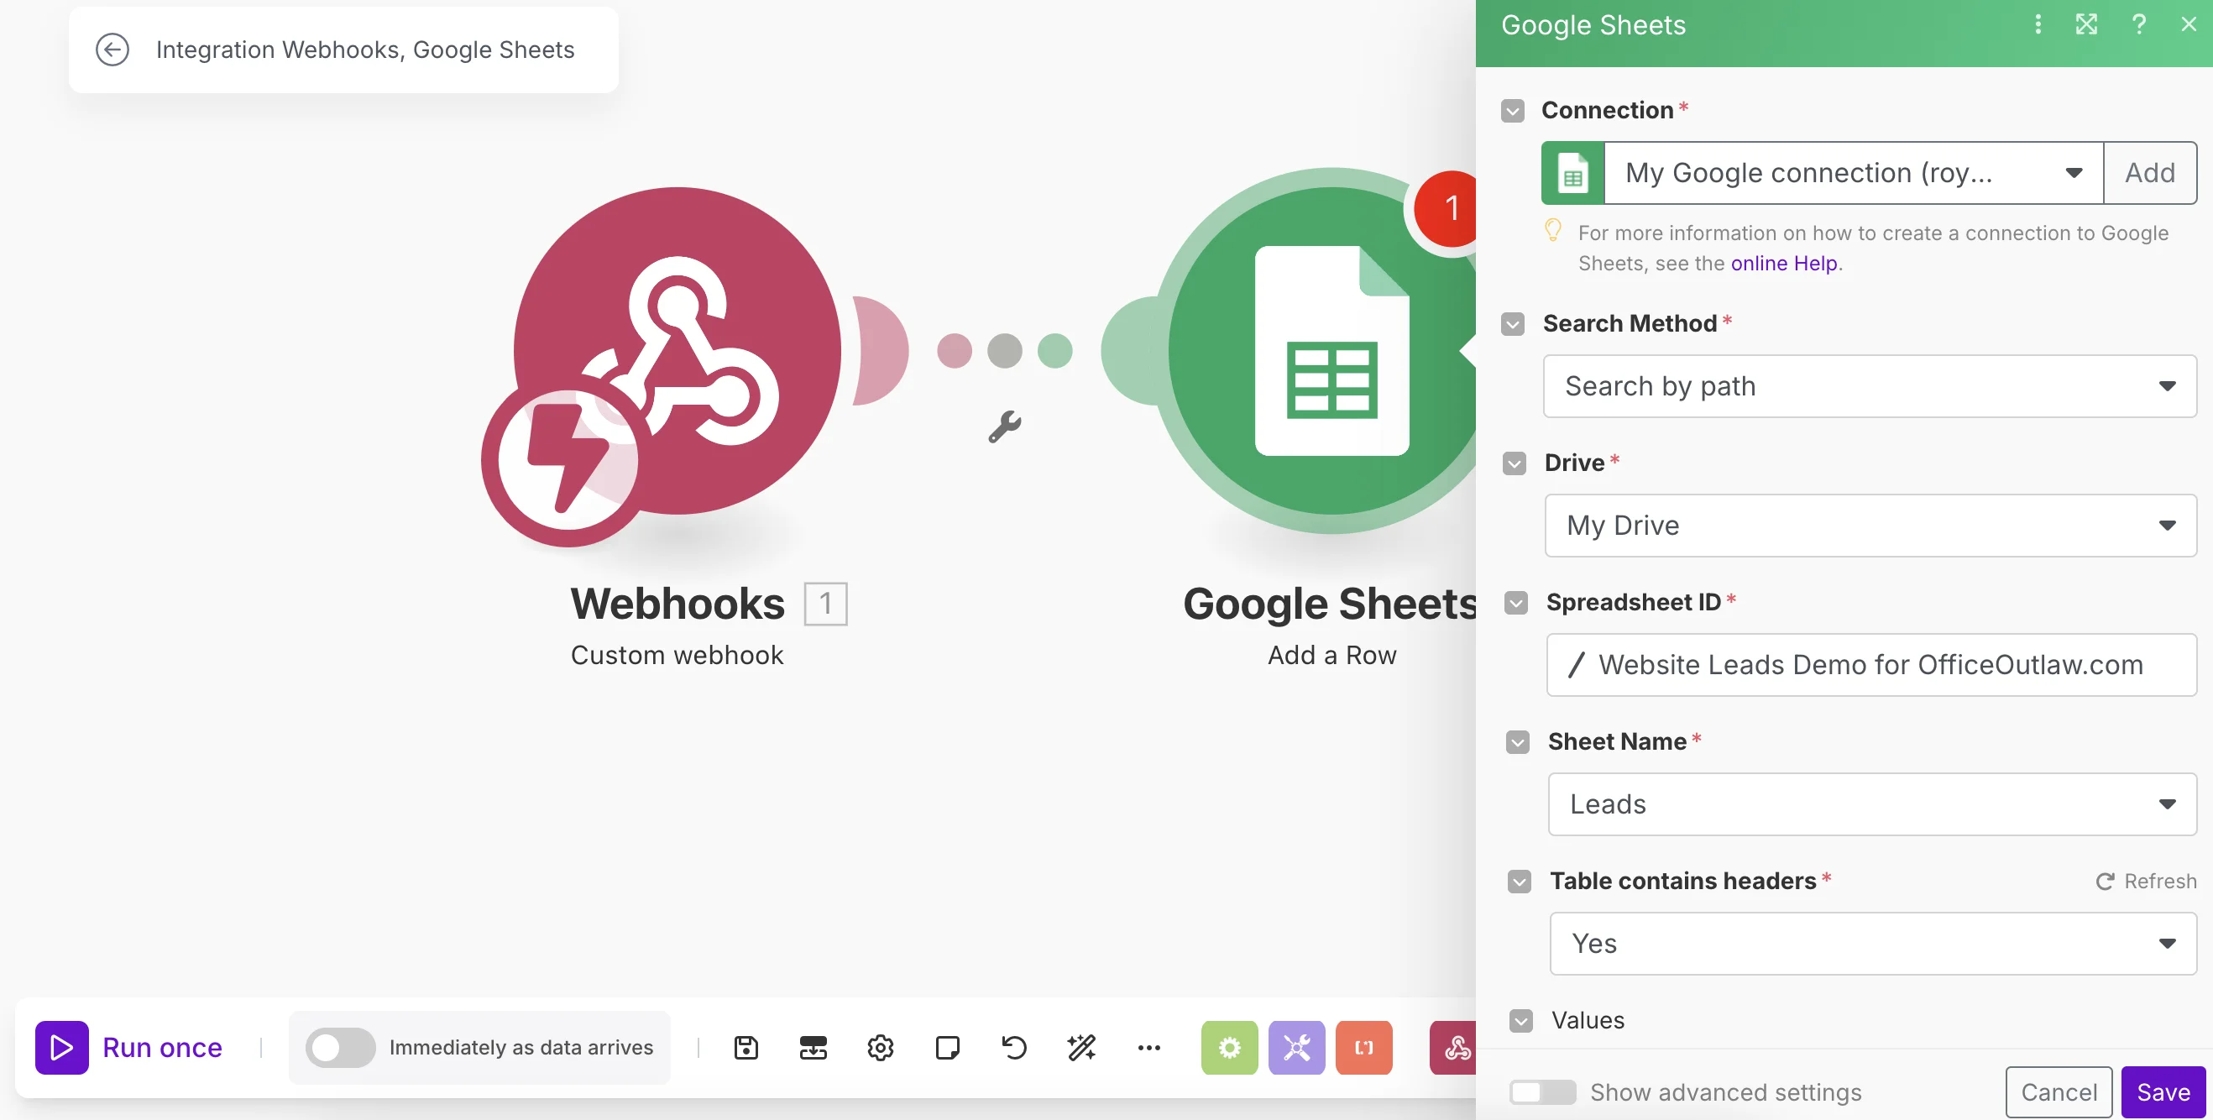This screenshot has width=2213, height=1120.
Task: Open the Yes headers dropdown
Action: coord(1873,943)
